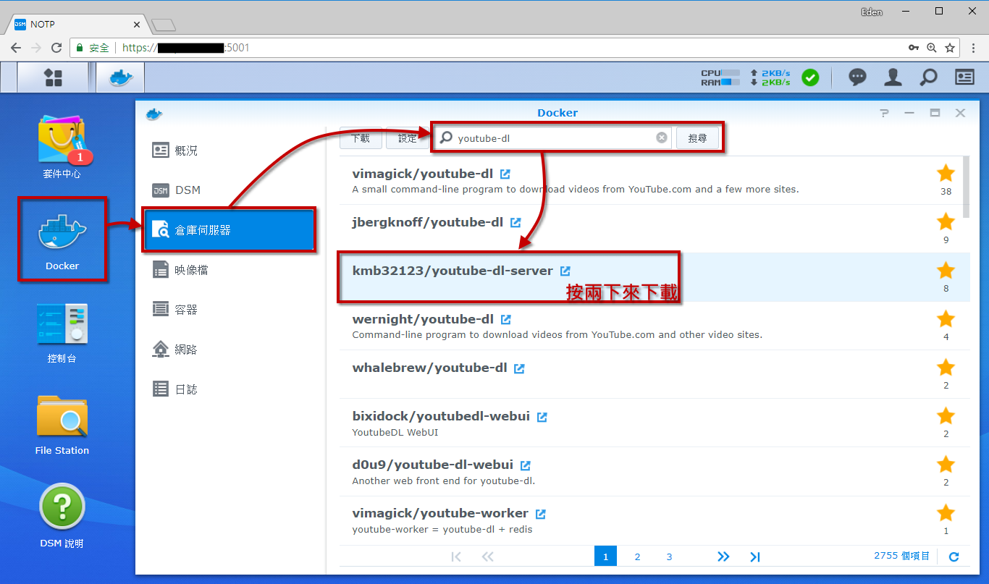Image resolution: width=989 pixels, height=584 pixels.
Task: Click the star icon for wernight/youtube-dl
Action: point(946,318)
